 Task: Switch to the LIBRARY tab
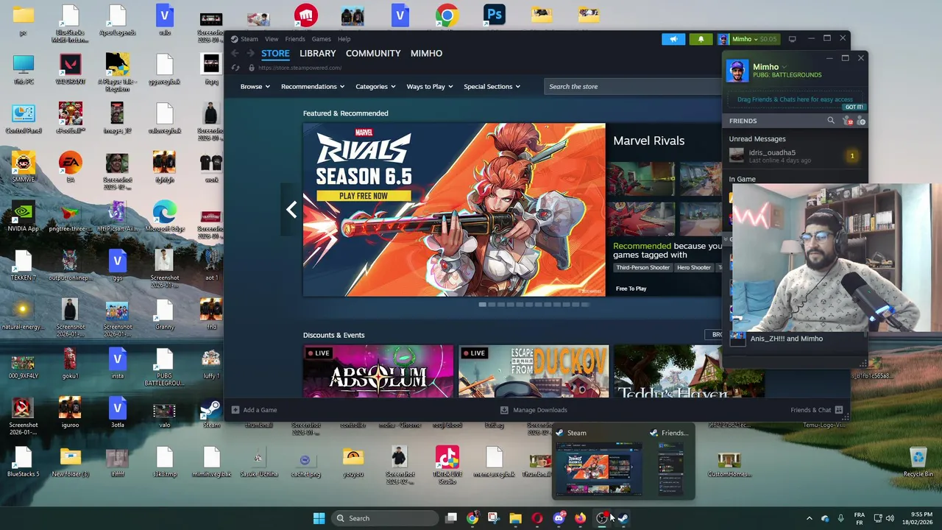[317, 53]
